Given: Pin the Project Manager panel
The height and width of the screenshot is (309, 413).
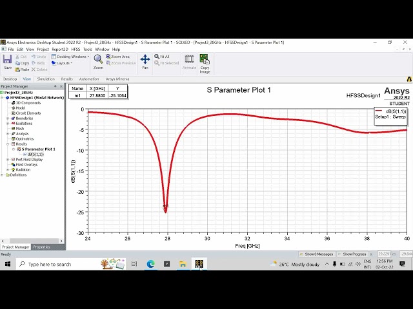Looking at the screenshot, I should [x=55, y=86].
